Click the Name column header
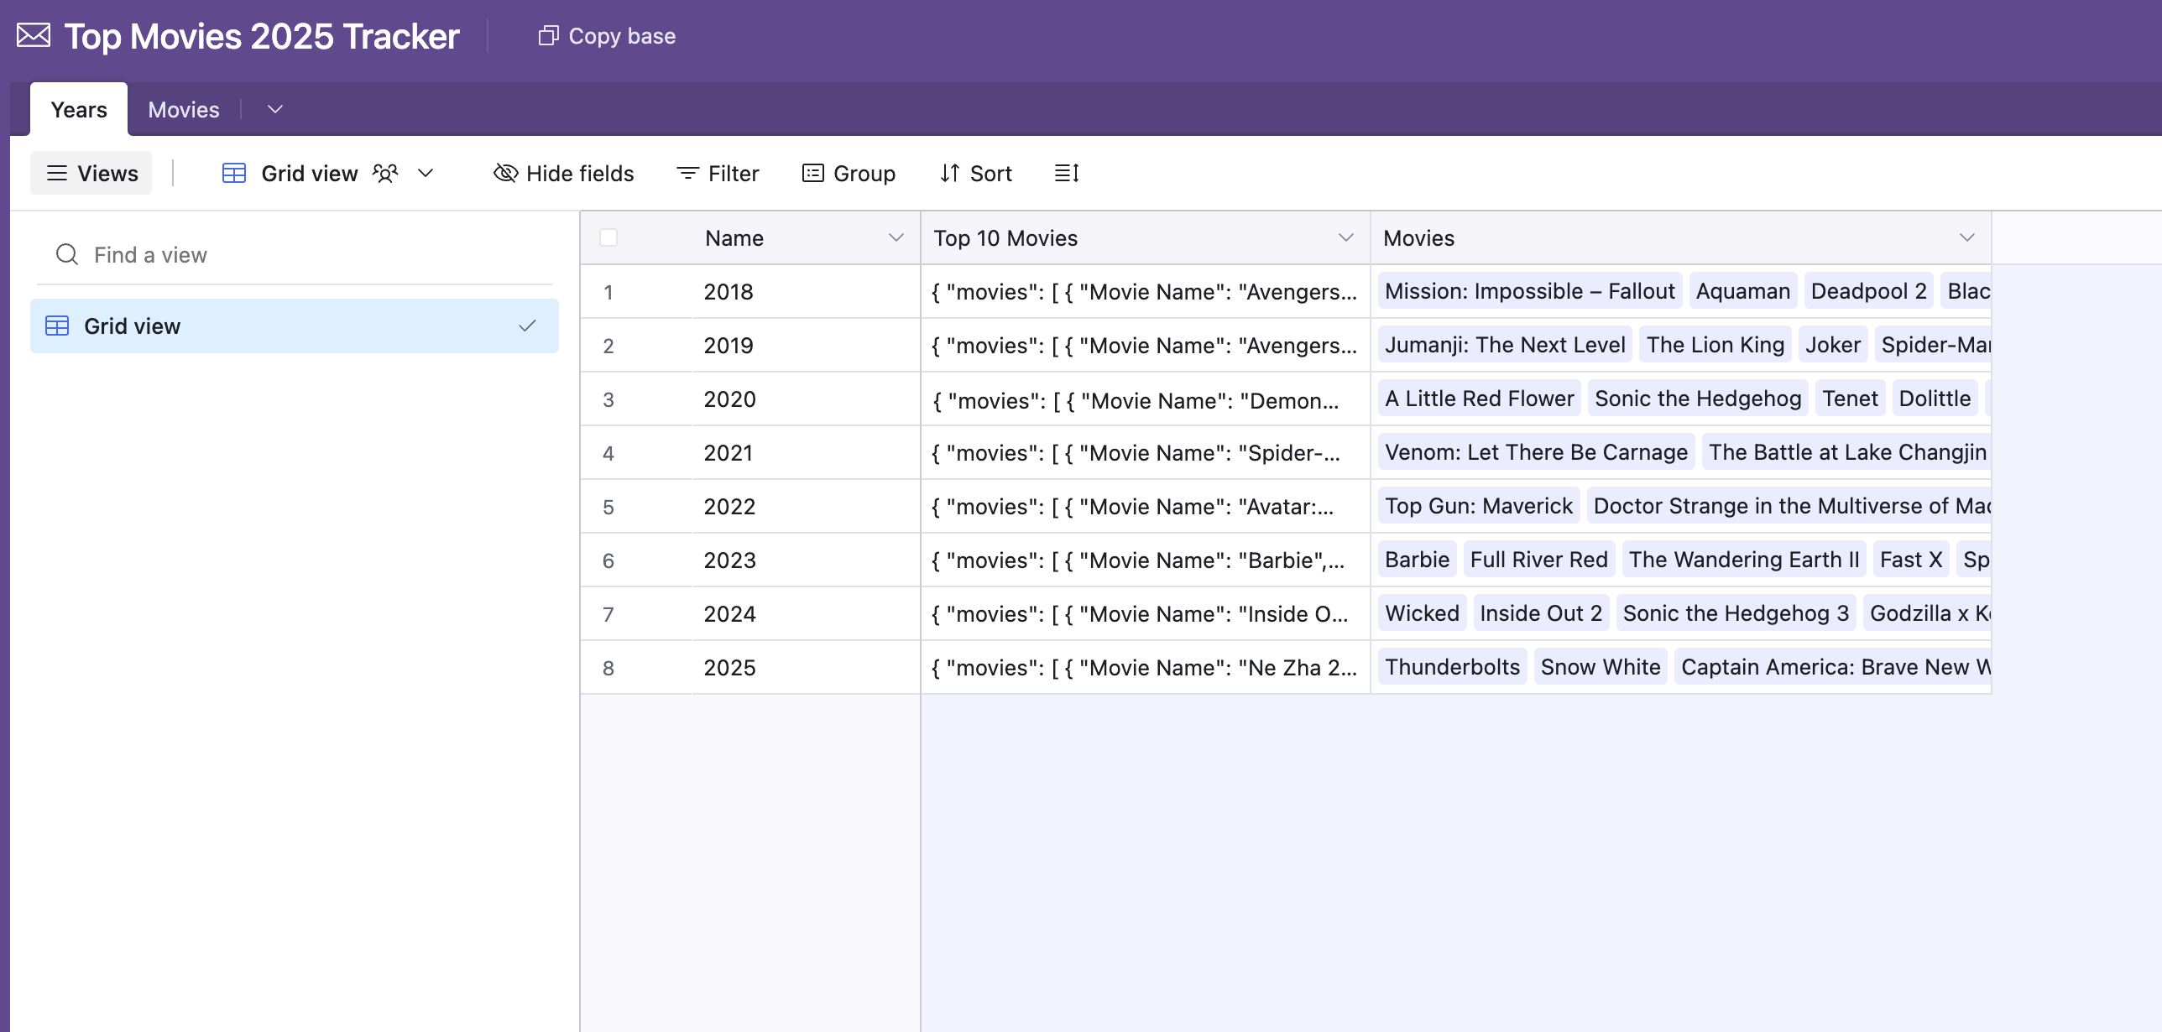Viewport: 2162px width, 1032px height. 807,237
